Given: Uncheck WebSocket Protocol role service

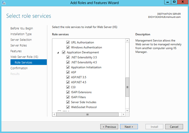Looking at the screenshot, I should click(x=68, y=107).
